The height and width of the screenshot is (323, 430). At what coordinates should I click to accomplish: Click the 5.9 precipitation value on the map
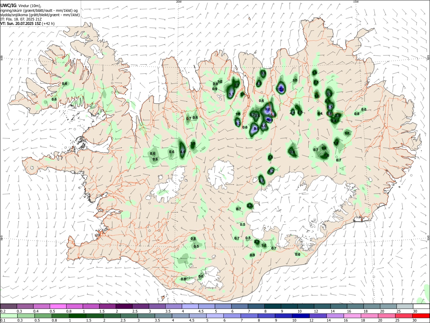273,115
